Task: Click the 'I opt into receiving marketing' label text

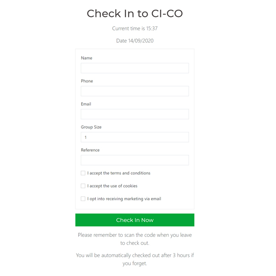Action: [x=124, y=199]
